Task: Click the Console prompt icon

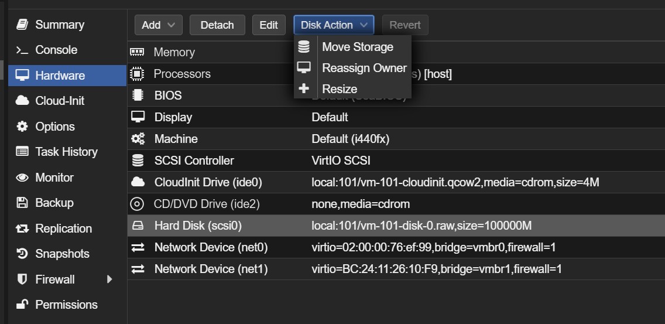Action: (22, 50)
